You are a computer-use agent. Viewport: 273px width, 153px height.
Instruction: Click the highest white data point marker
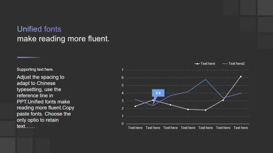(x=241, y=77)
